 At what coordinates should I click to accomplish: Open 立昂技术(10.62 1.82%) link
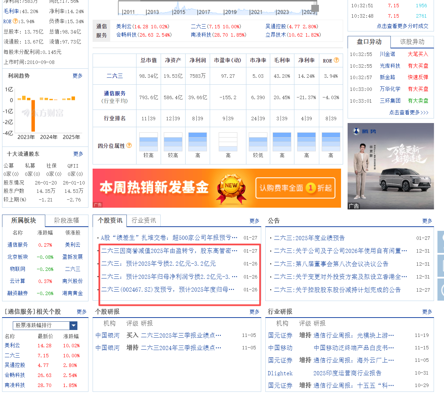click(x=293, y=35)
